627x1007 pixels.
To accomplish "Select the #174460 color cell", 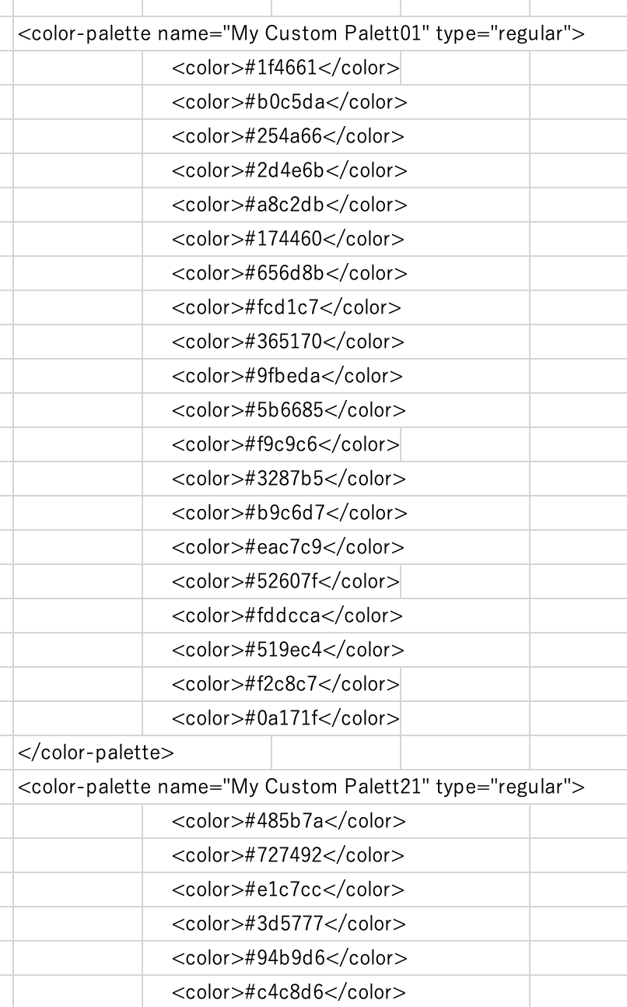I will coord(271,239).
